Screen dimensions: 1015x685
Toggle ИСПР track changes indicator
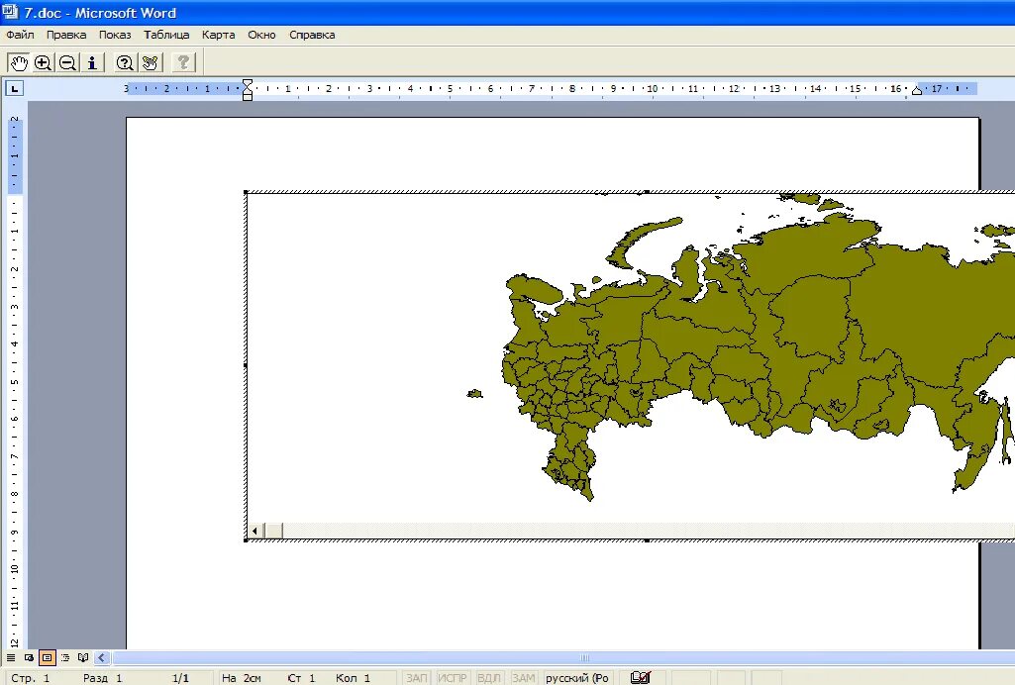pos(452,678)
